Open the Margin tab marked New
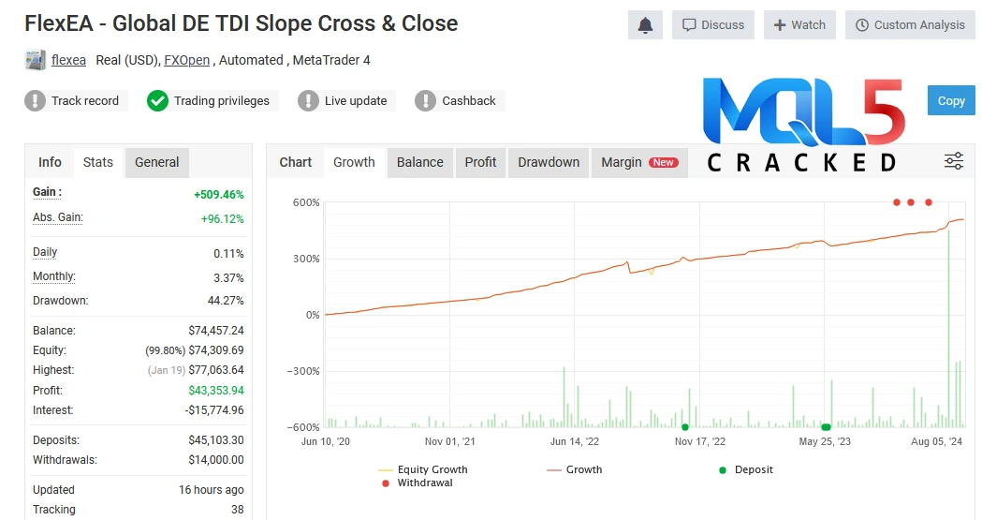The height and width of the screenshot is (520, 982). 639,162
